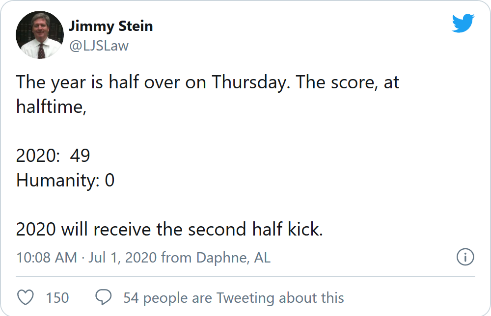Visit the @LJSLaw handle link
The width and height of the screenshot is (491, 316).
99,46
